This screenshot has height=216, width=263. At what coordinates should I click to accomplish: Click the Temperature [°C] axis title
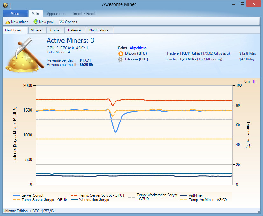coord(248,135)
